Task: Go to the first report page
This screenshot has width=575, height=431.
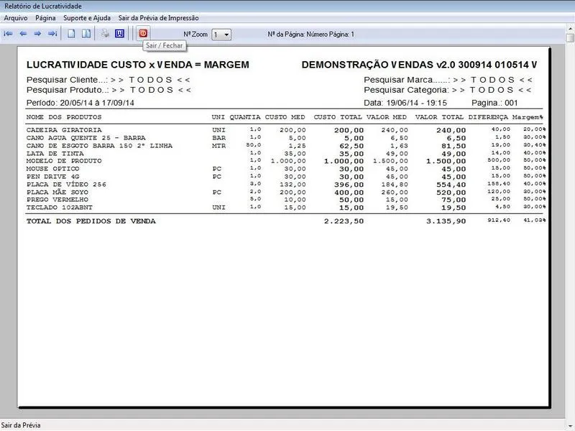Action: (x=9, y=34)
